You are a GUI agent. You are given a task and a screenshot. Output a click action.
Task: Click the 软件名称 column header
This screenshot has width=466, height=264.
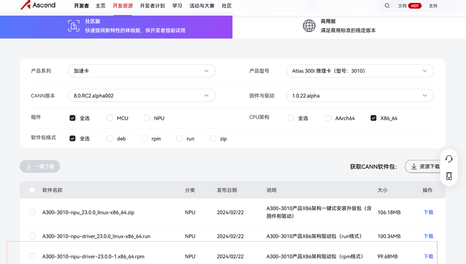pos(52,190)
